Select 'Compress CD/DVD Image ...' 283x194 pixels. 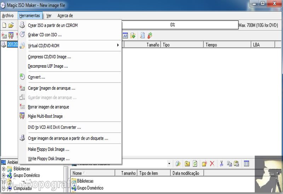click(x=70, y=57)
